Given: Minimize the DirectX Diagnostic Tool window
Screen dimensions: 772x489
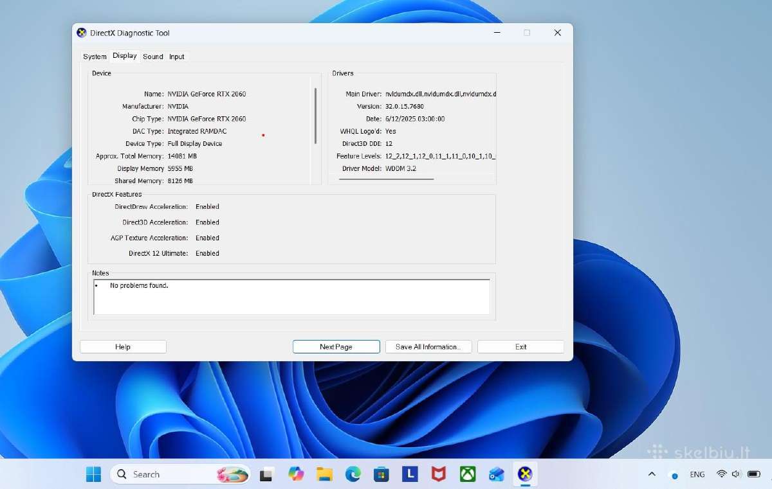Looking at the screenshot, I should 497,33.
